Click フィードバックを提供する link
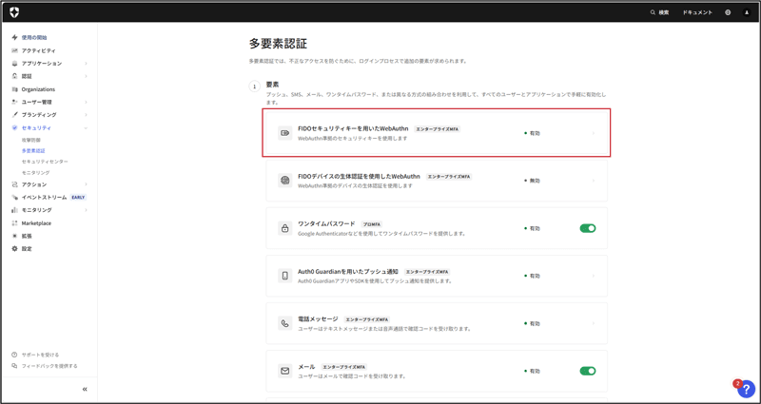This screenshot has height=404, width=761. click(x=49, y=366)
